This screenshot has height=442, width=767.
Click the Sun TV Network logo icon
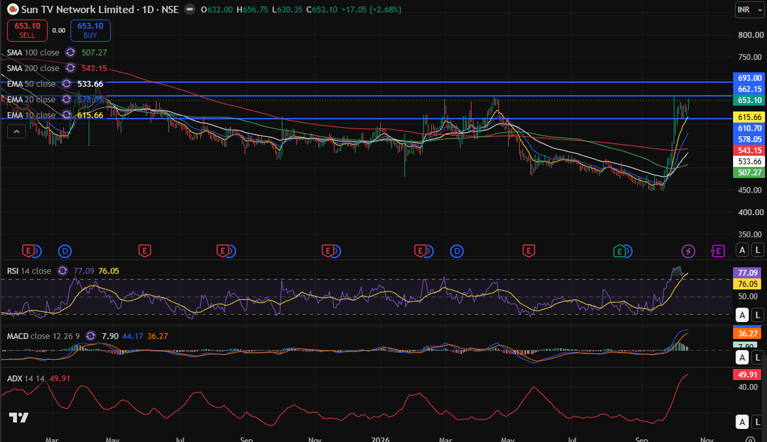[13, 9]
